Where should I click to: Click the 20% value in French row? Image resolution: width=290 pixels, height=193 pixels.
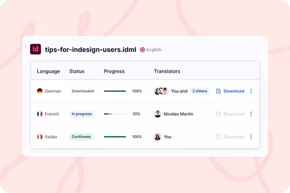tap(136, 114)
